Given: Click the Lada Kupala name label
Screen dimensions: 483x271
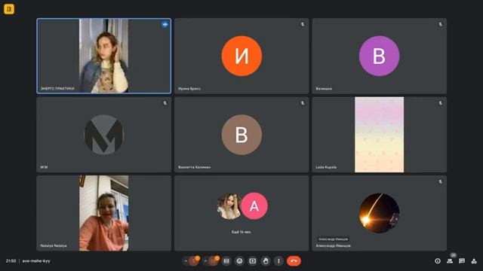Looking at the screenshot, I should [326, 167].
